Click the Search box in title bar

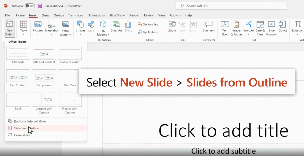tap(231, 6)
